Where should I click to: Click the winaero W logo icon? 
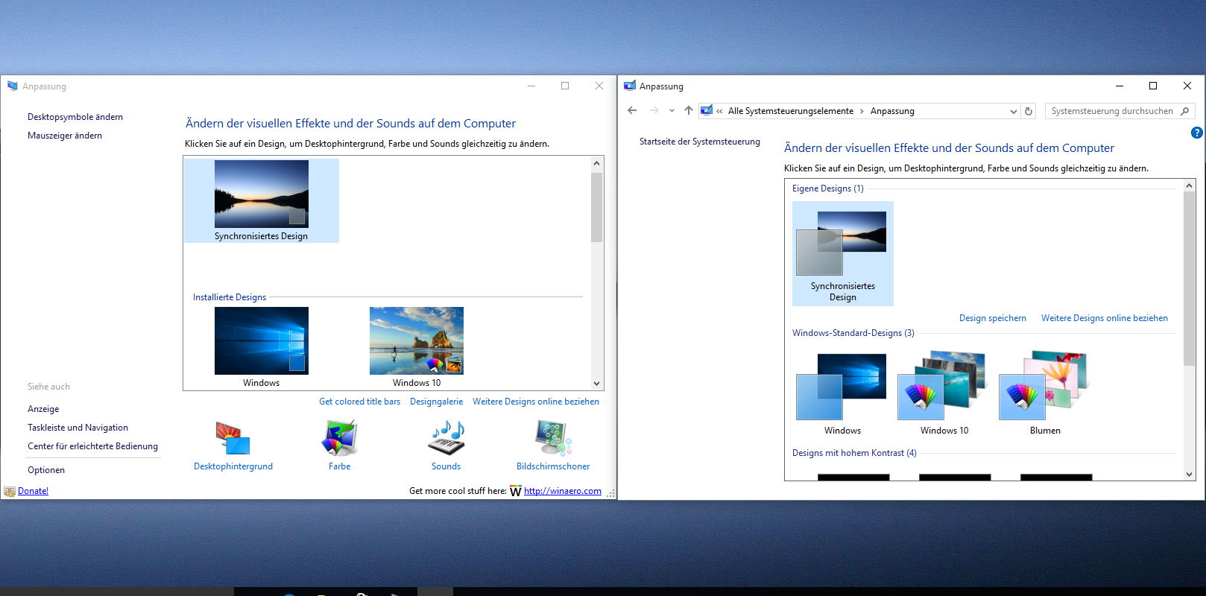pos(515,491)
